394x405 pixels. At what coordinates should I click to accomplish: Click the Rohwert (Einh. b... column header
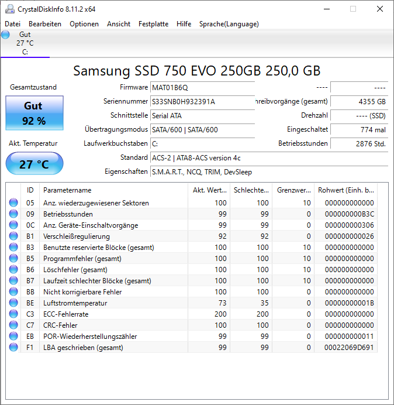(345, 190)
